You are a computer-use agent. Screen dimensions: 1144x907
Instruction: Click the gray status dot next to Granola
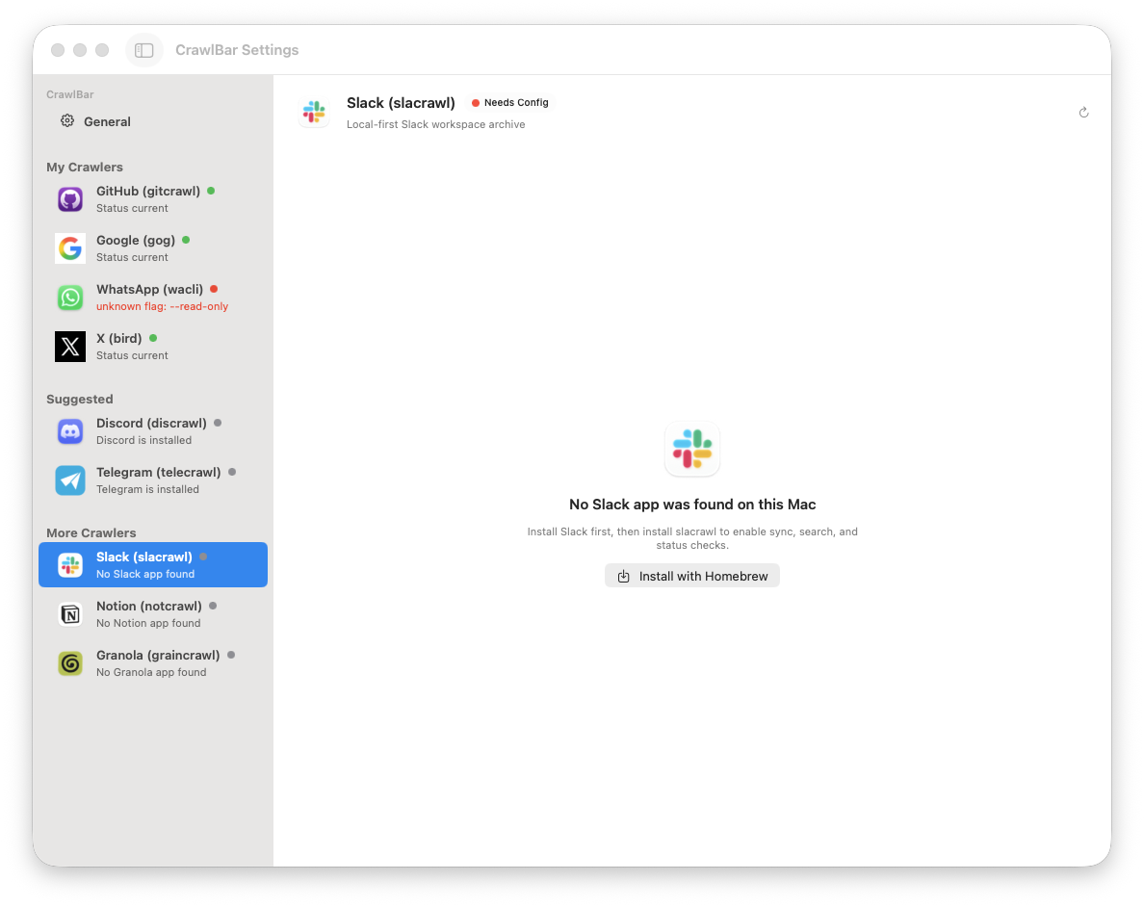(x=231, y=655)
